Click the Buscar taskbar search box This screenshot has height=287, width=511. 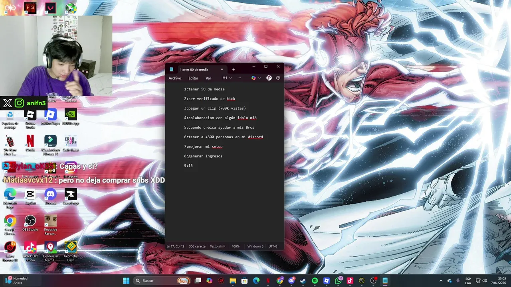coord(162,281)
